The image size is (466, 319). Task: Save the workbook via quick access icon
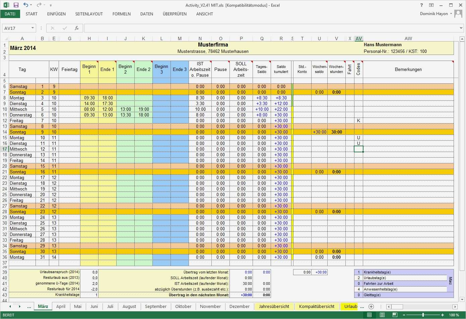(x=16, y=5)
